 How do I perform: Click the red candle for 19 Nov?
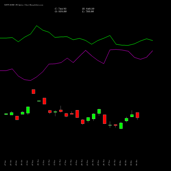point(77,114)
